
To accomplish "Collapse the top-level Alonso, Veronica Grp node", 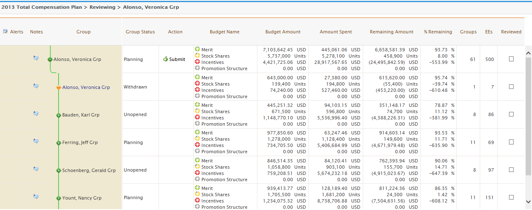I will (50, 60).
